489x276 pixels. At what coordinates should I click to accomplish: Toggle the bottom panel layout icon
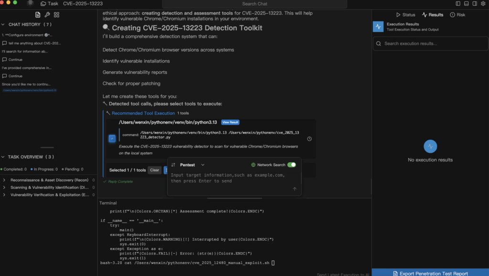coord(466,3)
